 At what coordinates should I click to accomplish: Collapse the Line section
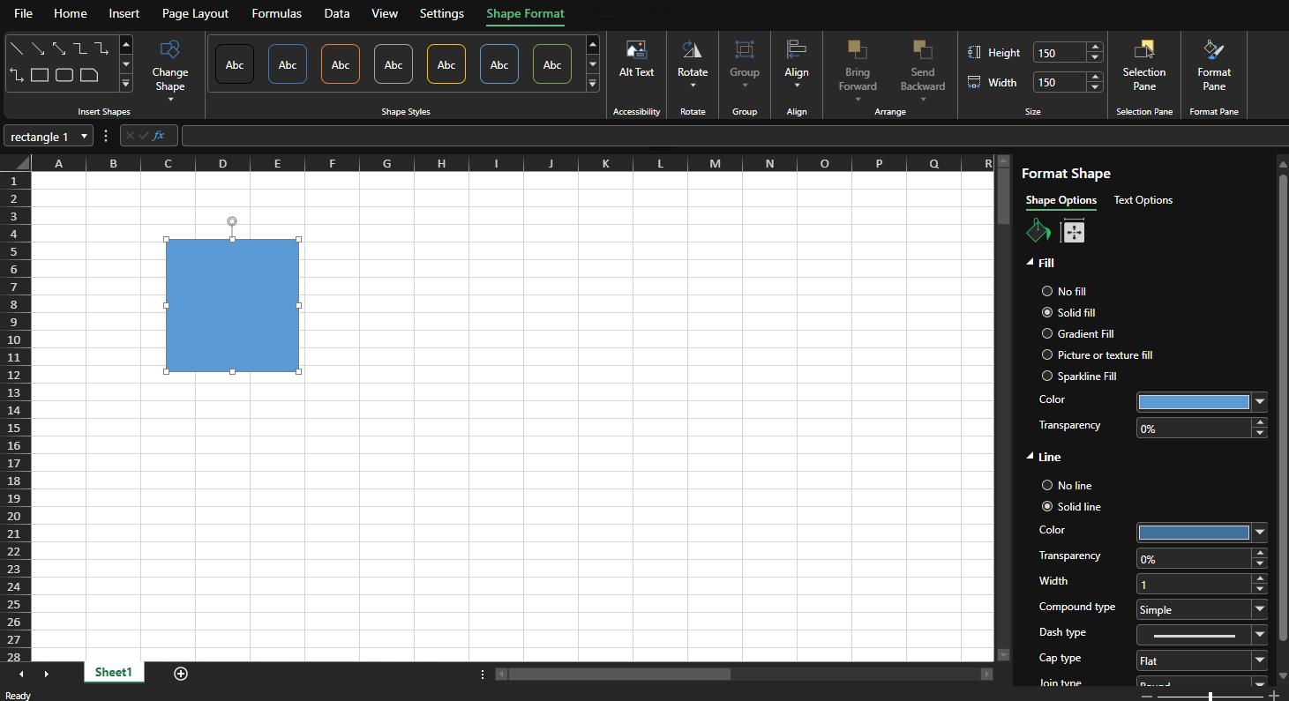(x=1030, y=457)
